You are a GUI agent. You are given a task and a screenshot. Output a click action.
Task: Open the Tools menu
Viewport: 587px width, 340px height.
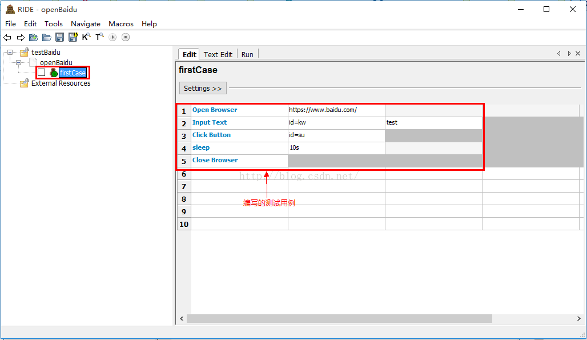[x=54, y=23]
